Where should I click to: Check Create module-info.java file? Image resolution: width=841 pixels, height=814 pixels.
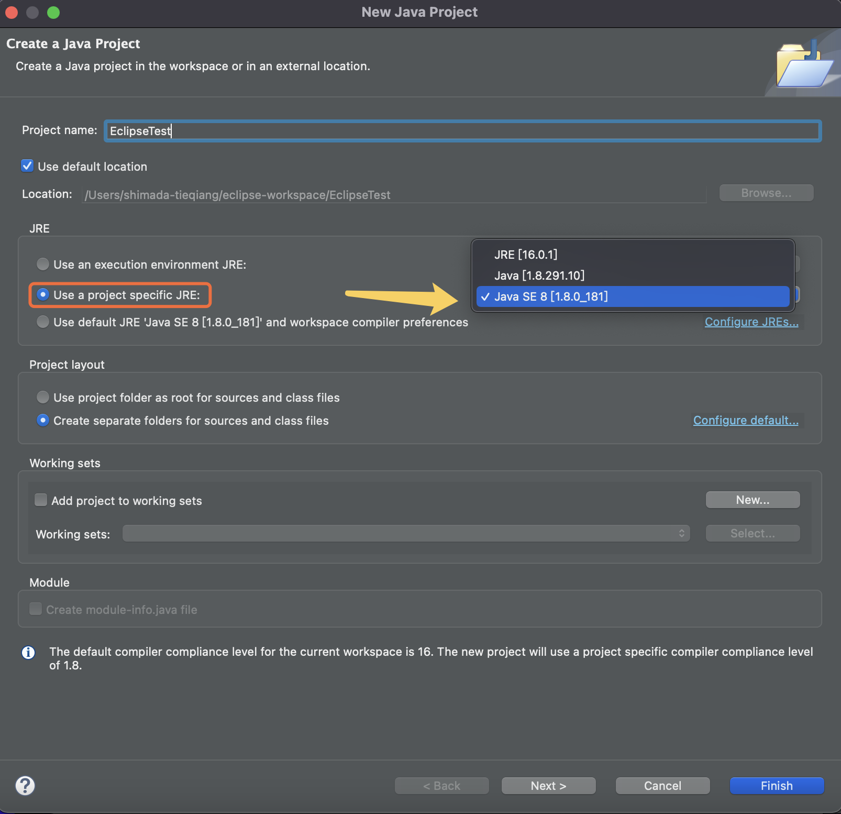tap(35, 609)
